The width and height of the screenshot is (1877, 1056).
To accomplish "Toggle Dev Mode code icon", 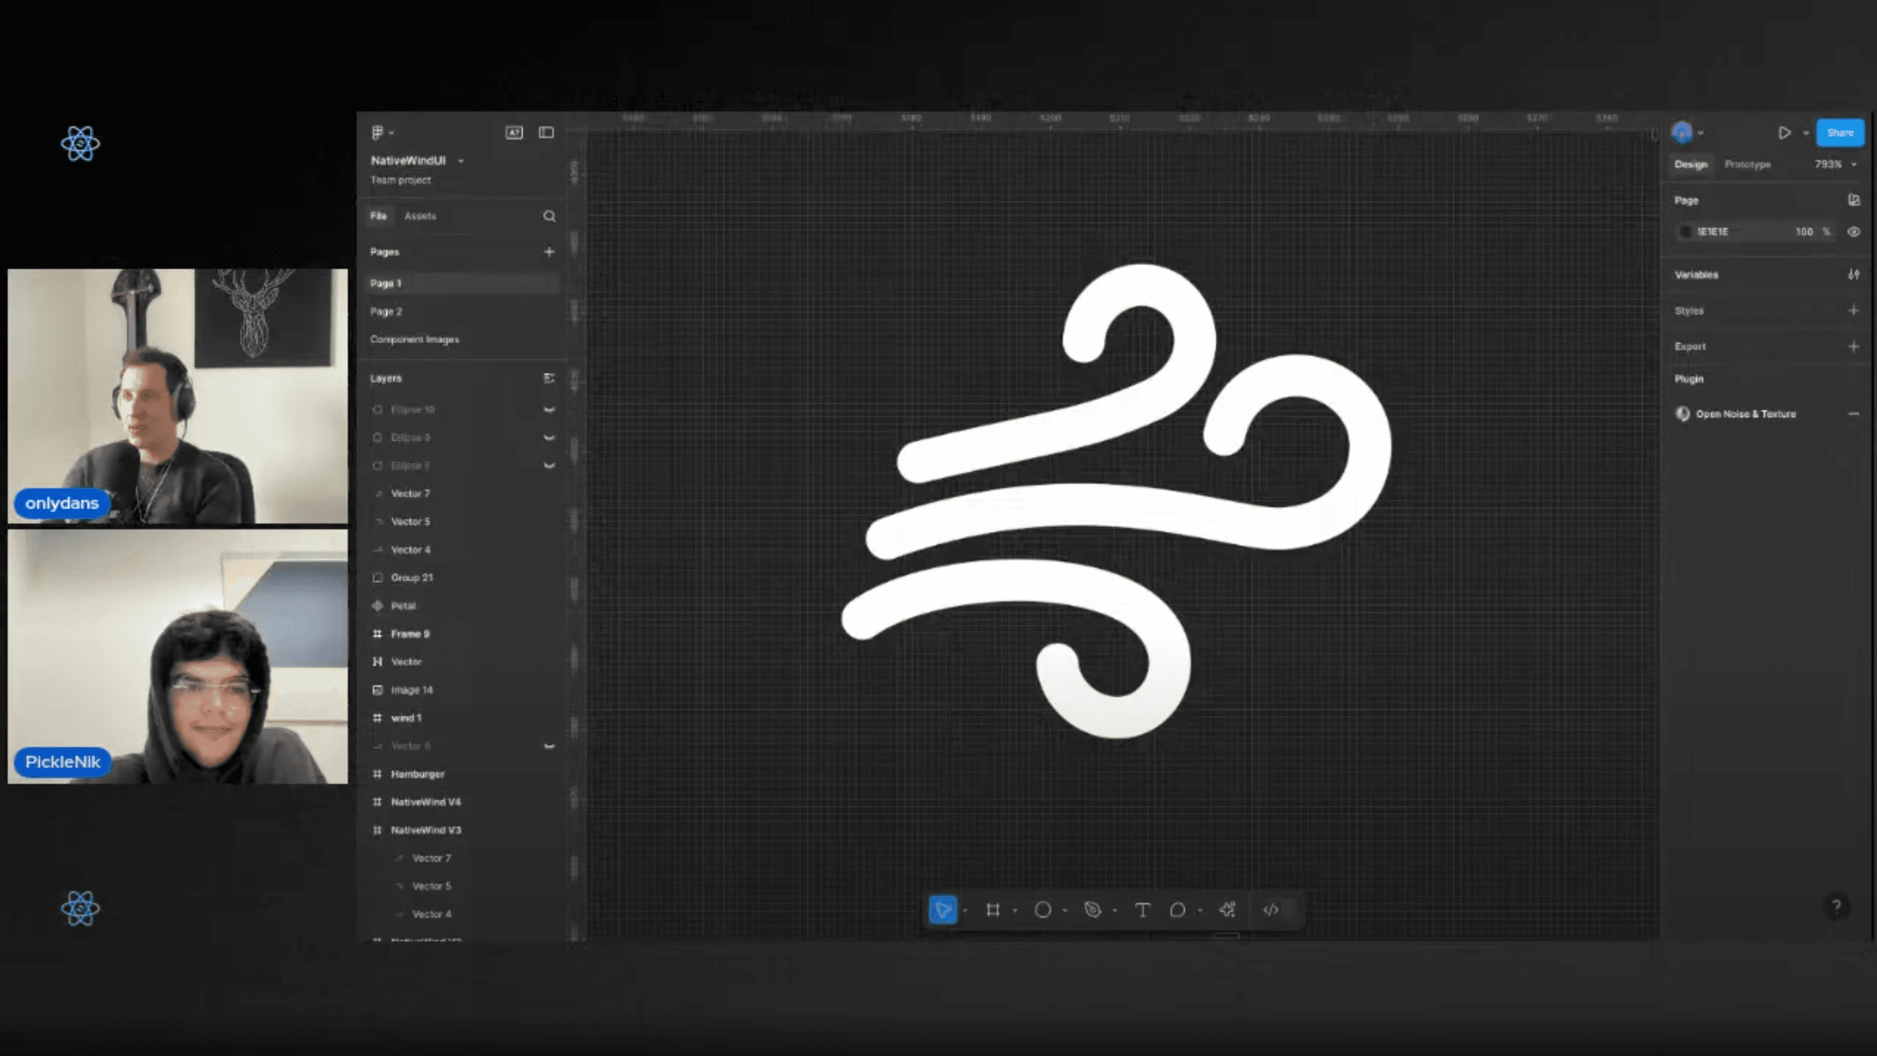I will (1271, 910).
